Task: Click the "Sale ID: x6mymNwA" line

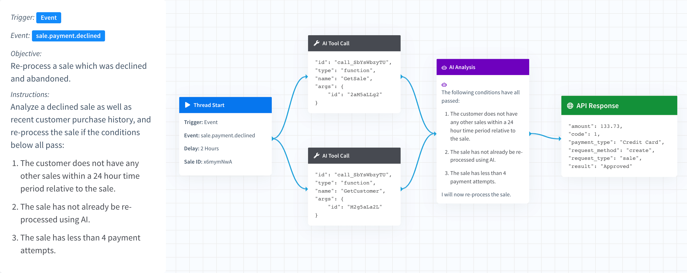Action: (x=208, y=162)
